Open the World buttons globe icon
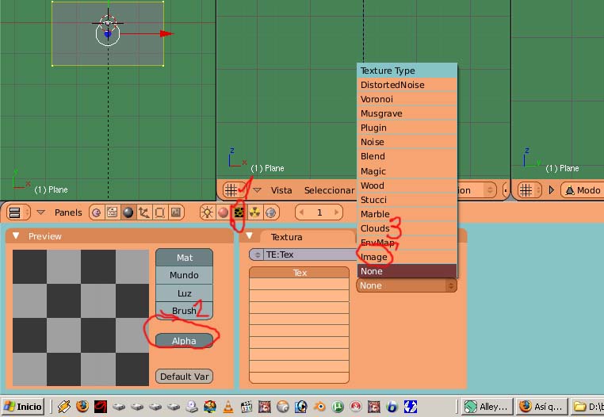 click(271, 212)
